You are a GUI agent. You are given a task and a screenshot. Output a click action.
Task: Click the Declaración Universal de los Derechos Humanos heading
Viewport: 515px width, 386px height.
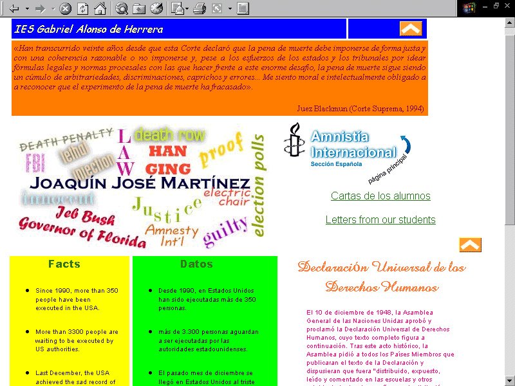[382, 277]
